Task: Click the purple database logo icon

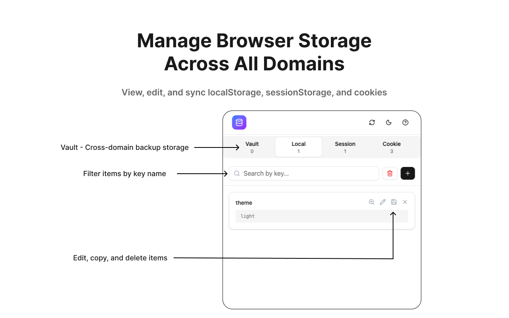Action: click(x=239, y=122)
